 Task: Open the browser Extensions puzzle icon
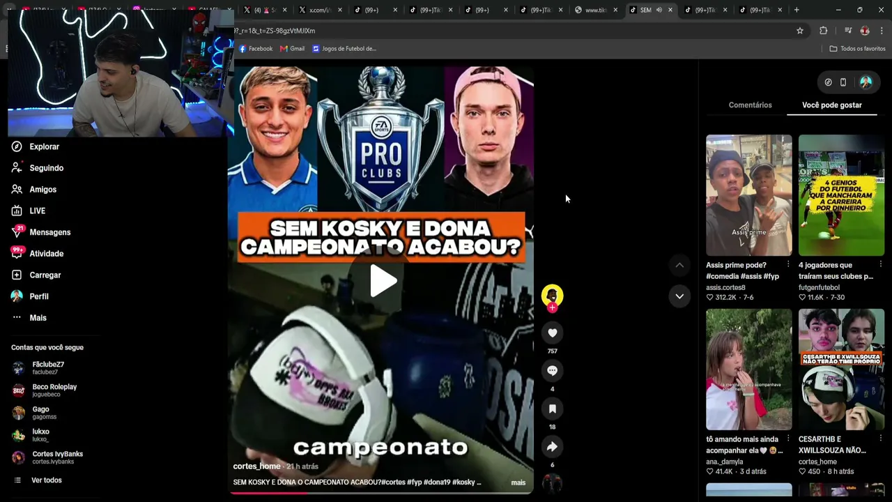click(x=823, y=31)
